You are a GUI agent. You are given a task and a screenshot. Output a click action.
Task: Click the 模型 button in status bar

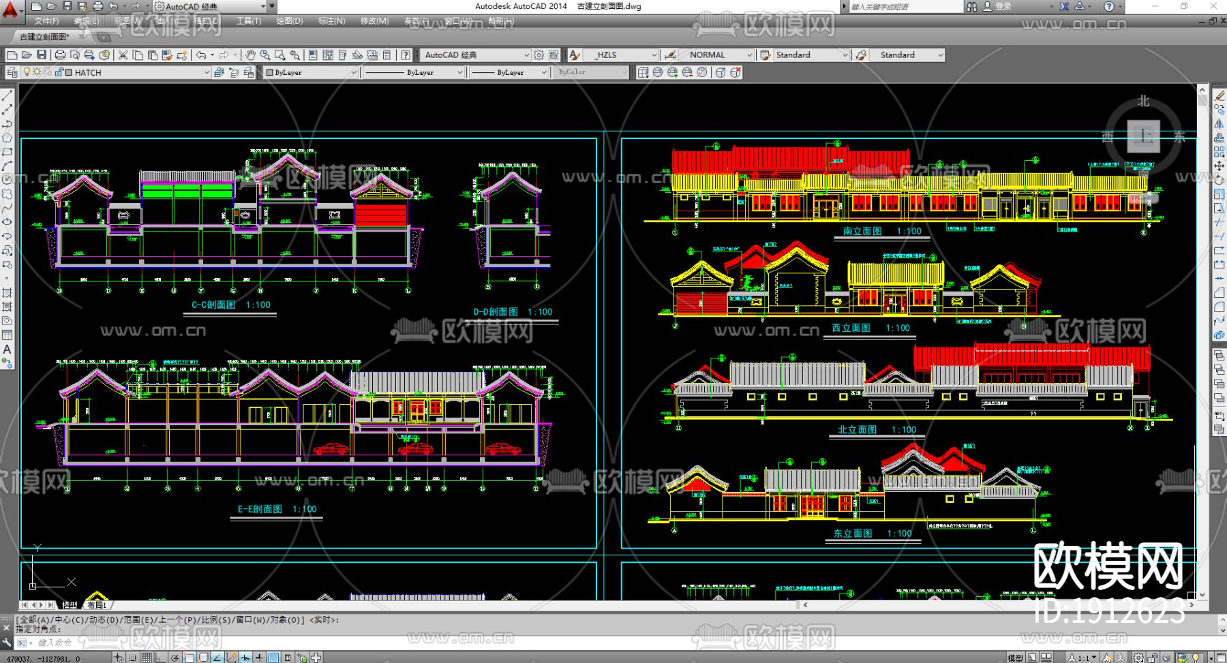pyautogui.click(x=1015, y=658)
